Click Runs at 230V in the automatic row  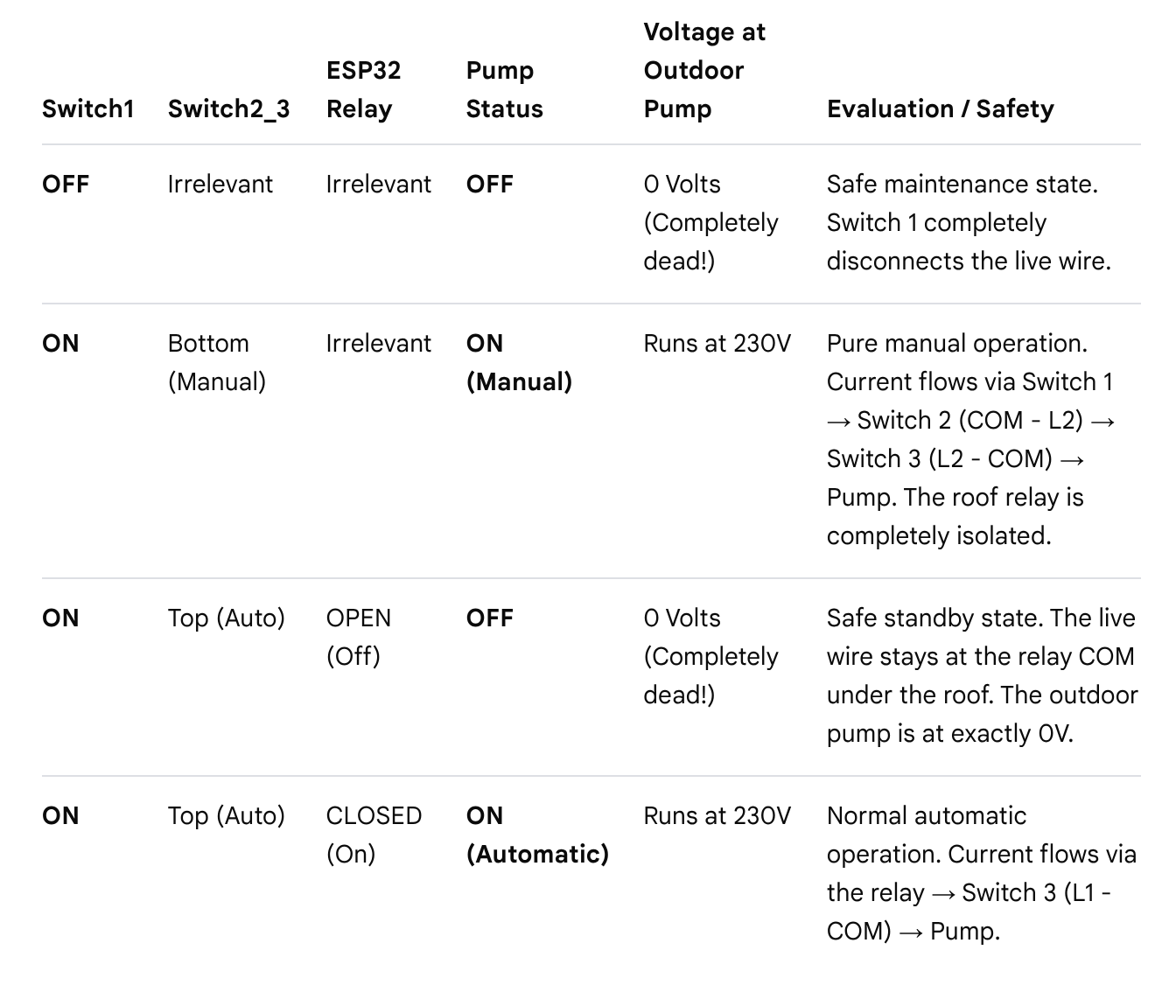click(717, 816)
